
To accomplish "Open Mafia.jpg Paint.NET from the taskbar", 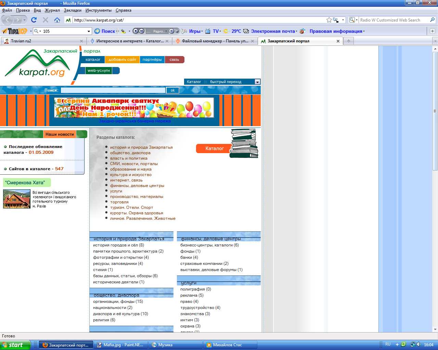I will click(120, 345).
